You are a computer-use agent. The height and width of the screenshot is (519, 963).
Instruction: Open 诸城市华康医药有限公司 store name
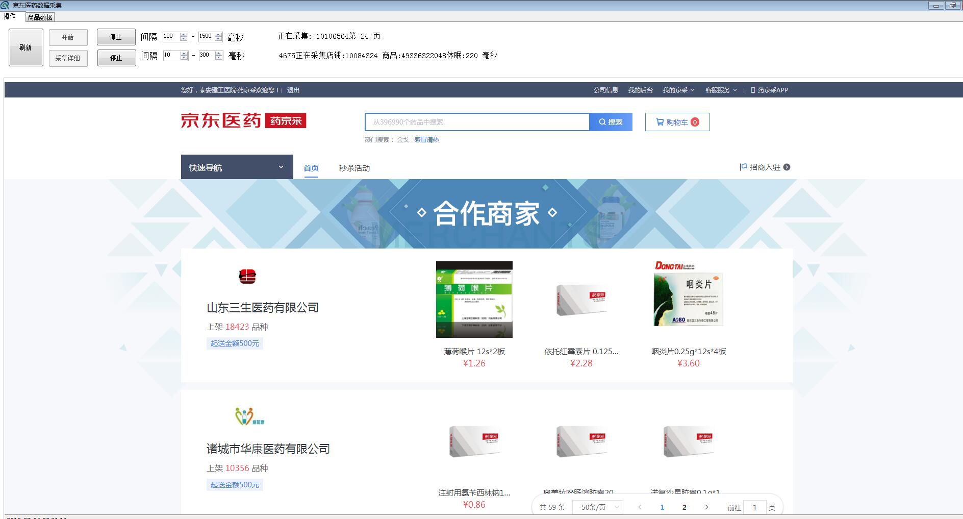pyautogui.click(x=268, y=449)
